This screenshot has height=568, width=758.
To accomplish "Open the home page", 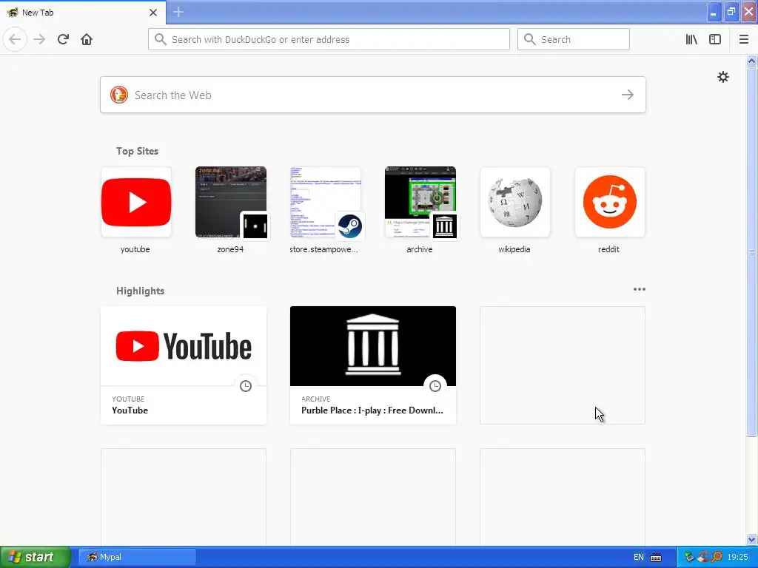I will point(87,39).
